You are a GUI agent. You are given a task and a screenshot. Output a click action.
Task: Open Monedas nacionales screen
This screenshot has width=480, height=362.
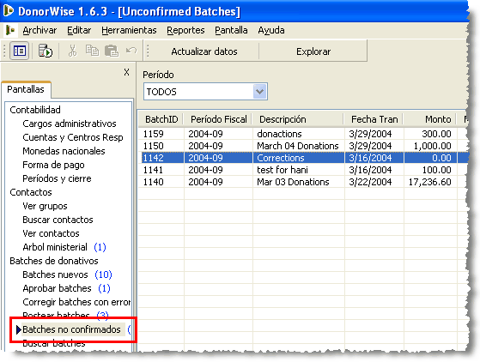click(x=64, y=151)
